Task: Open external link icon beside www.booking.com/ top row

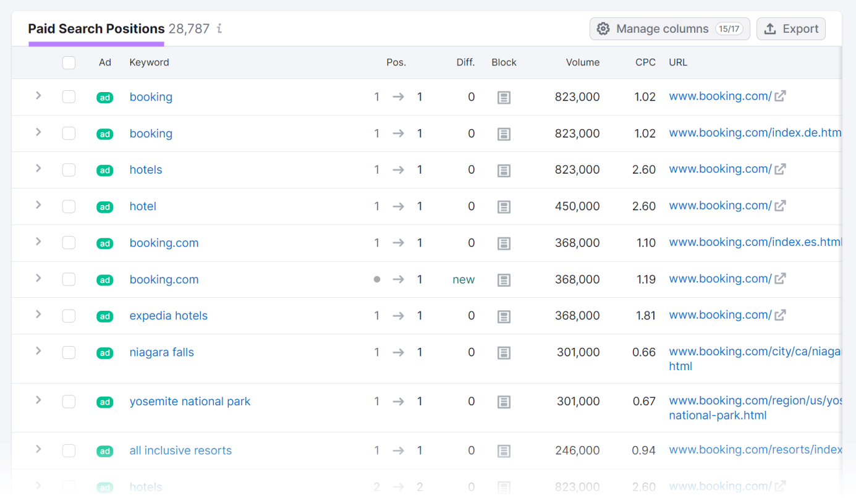Action: [781, 96]
